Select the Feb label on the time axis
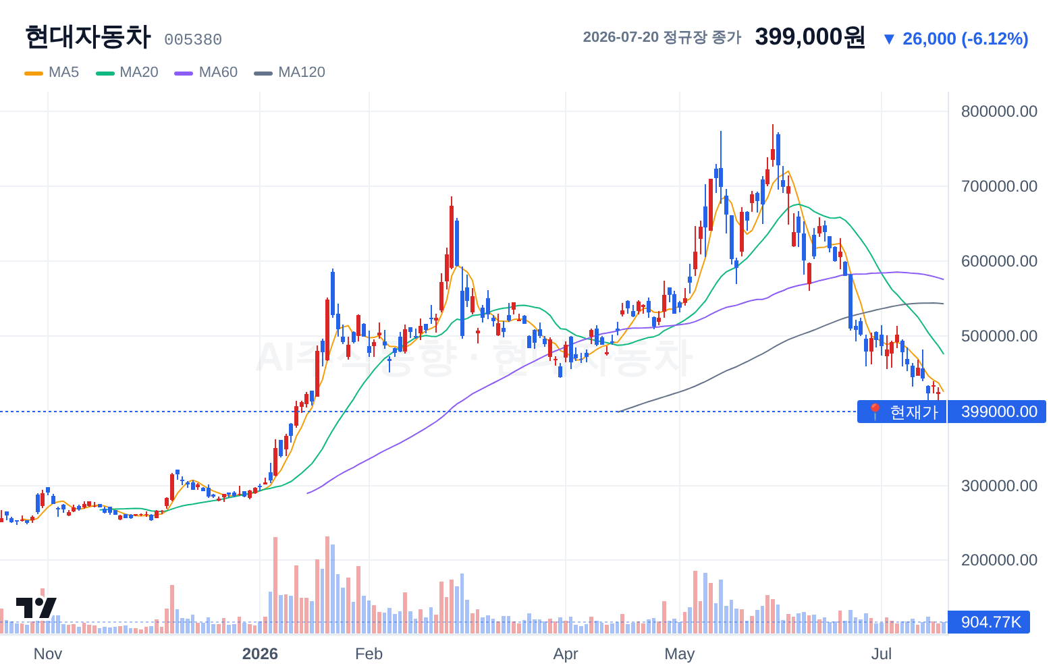The image size is (1053, 672). click(369, 654)
